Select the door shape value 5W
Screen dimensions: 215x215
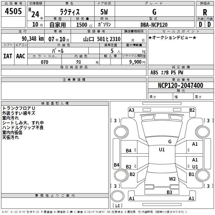pyautogui.click(x=104, y=12)
